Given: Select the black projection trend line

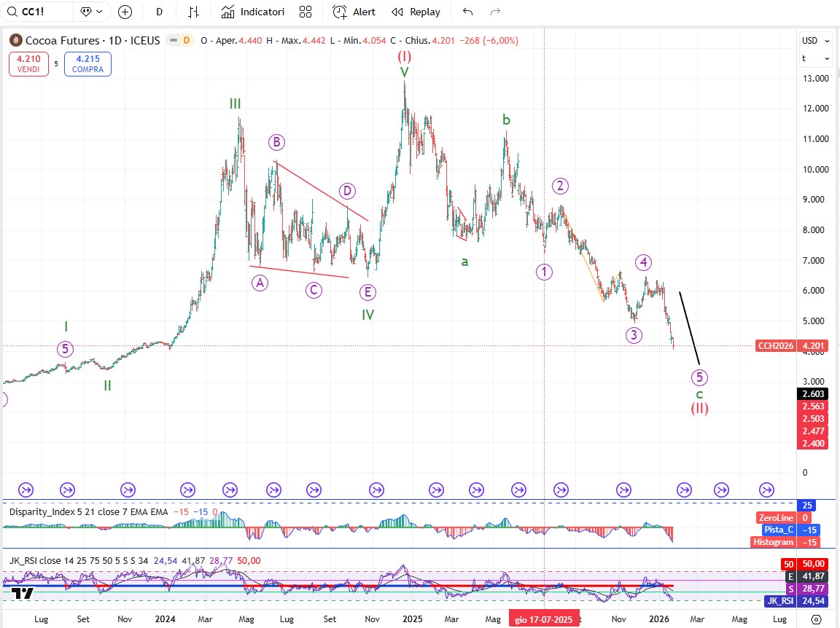Looking at the screenshot, I should pyautogui.click(x=690, y=328).
